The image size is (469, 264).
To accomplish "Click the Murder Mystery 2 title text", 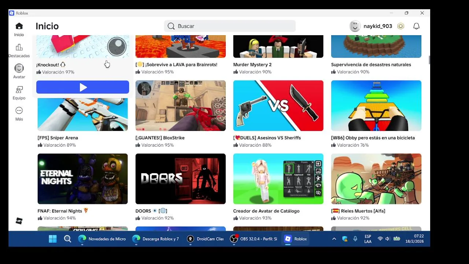I will point(252,65).
